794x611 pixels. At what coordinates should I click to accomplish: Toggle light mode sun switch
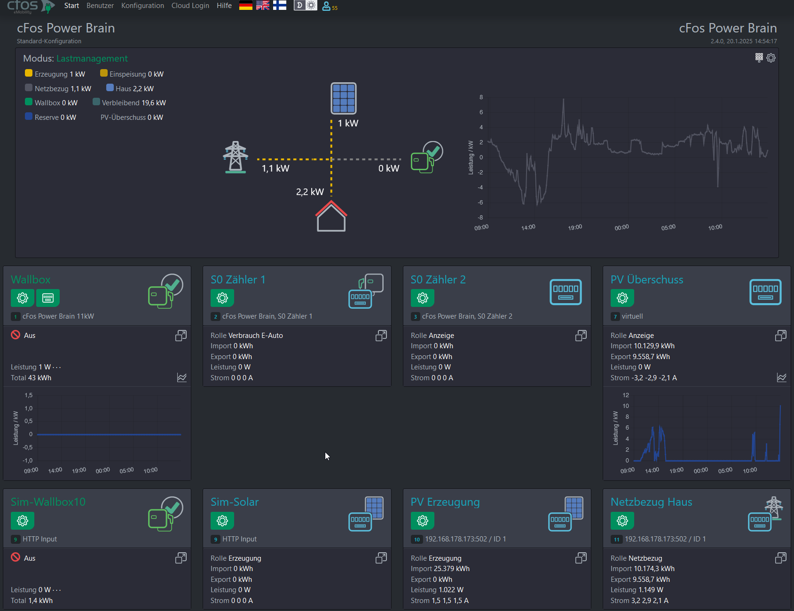pos(311,6)
